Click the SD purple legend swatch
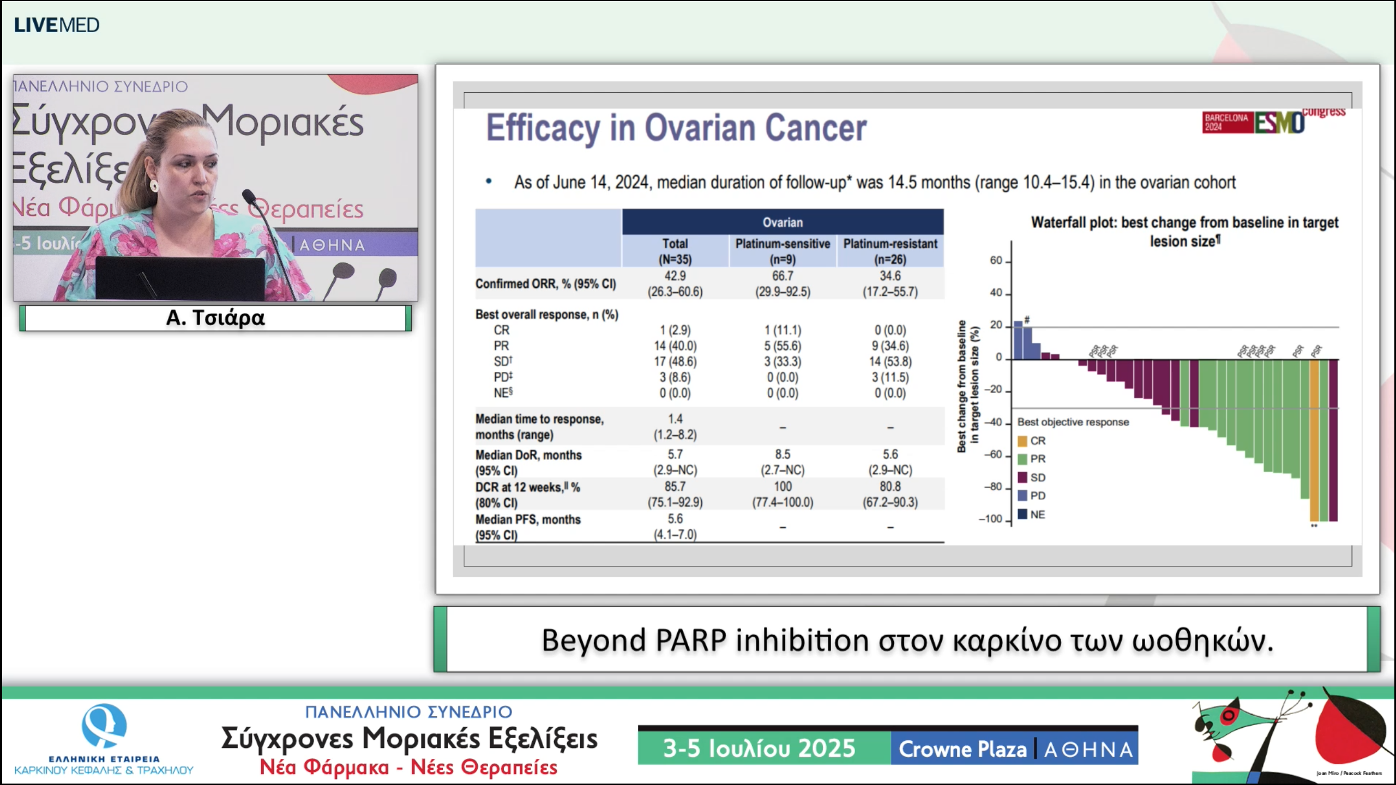The height and width of the screenshot is (785, 1396). pos(1022,478)
